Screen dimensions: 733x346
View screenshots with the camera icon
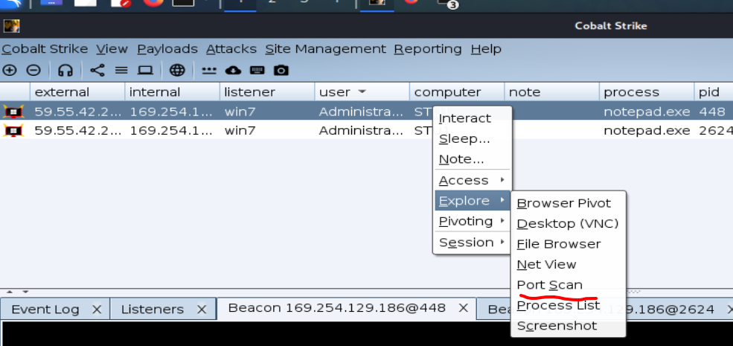click(281, 71)
